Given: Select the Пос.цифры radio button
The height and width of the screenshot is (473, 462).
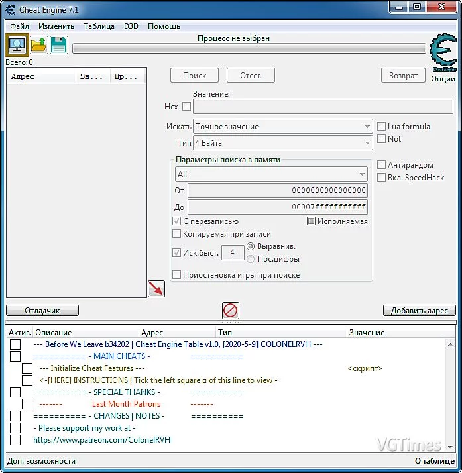Looking at the screenshot, I should 251,259.
